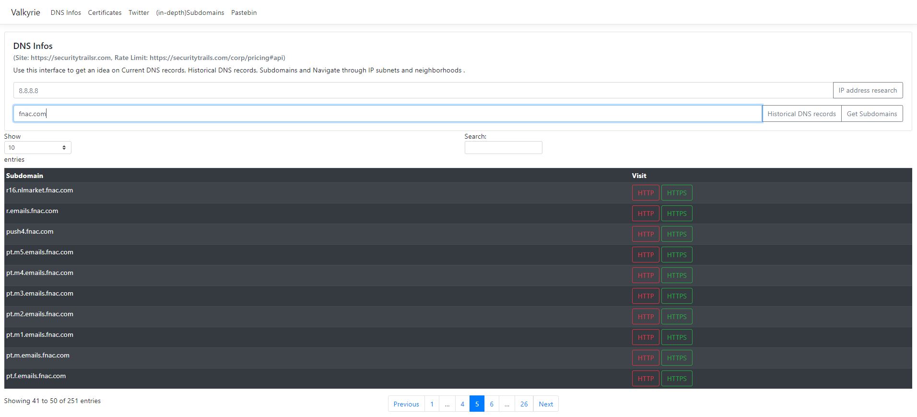917x417 pixels.
Task: Open HTTPS for pt.f.emails.fnac.com
Action: coord(677,379)
